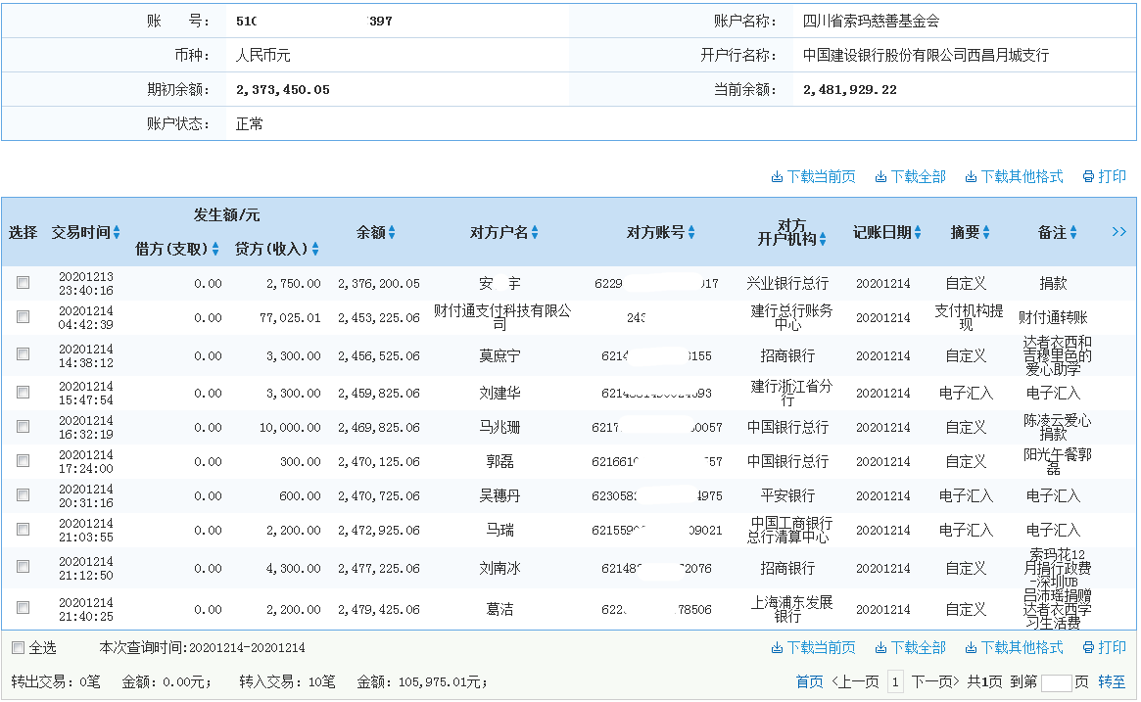Check the 葛洁 transaction row
This screenshot has width=1141, height=702.
(24, 607)
